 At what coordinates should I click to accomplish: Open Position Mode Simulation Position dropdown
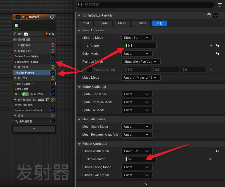(x=141, y=62)
